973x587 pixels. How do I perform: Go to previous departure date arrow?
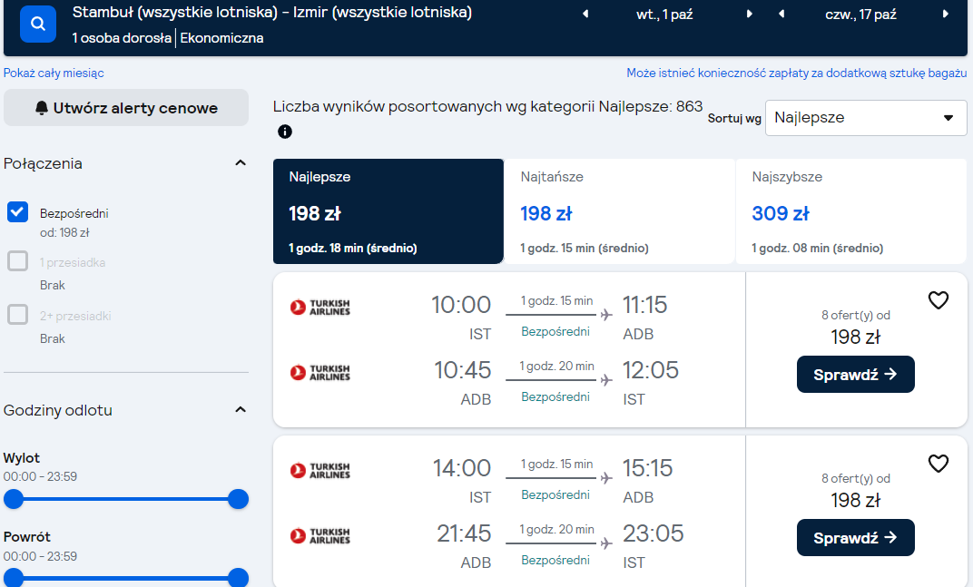(x=585, y=15)
